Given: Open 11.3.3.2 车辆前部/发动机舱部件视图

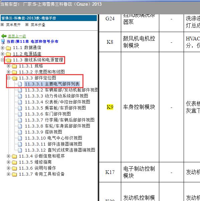Looking at the screenshot, I should [61, 90].
